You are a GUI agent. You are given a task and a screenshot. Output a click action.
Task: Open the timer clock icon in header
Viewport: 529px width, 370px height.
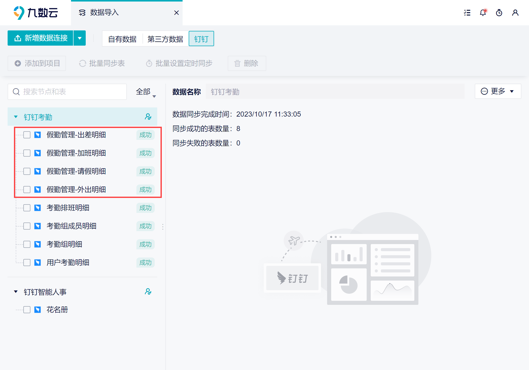(x=499, y=13)
